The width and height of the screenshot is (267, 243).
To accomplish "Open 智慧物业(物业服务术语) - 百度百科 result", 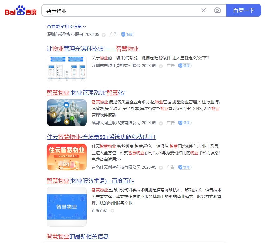I will [x=90, y=181].
